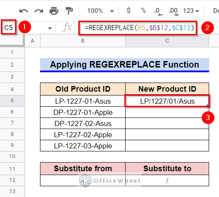Select column B header

pos(83,41)
